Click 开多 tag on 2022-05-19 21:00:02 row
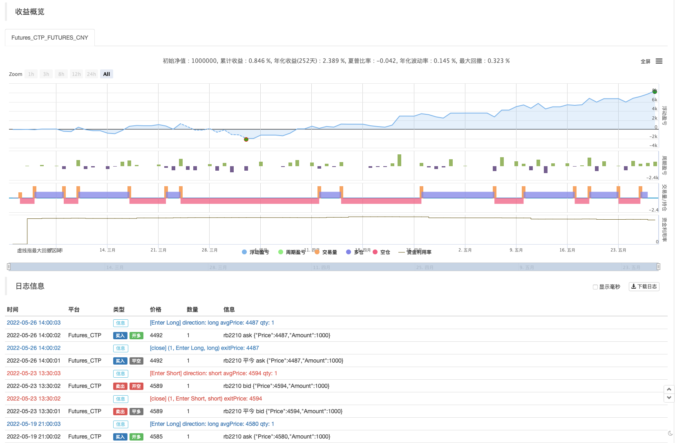This screenshot has height=443, width=675. 136,437
